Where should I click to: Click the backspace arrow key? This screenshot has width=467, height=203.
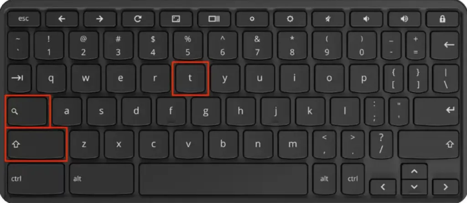pyautogui.click(x=449, y=45)
